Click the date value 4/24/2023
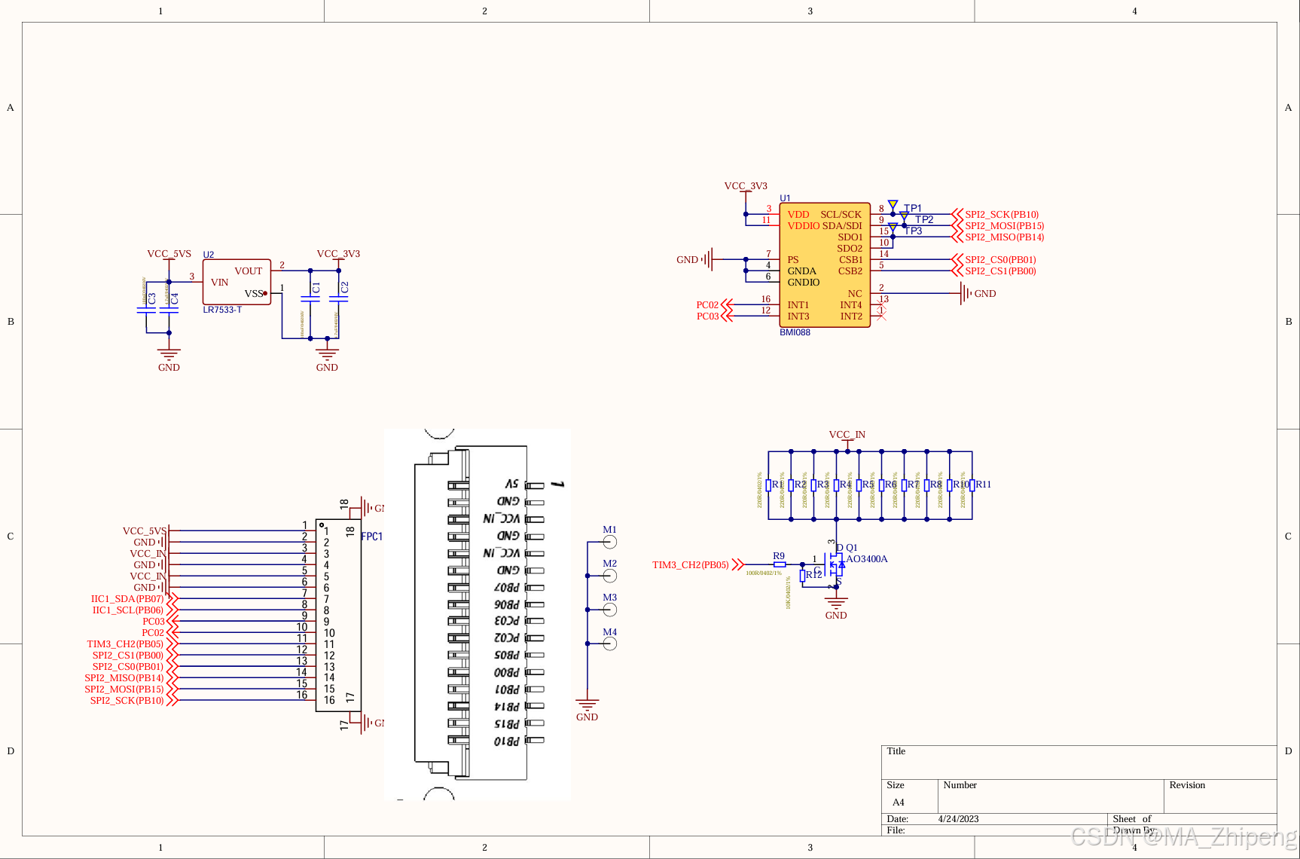The image size is (1300, 859). 959,819
